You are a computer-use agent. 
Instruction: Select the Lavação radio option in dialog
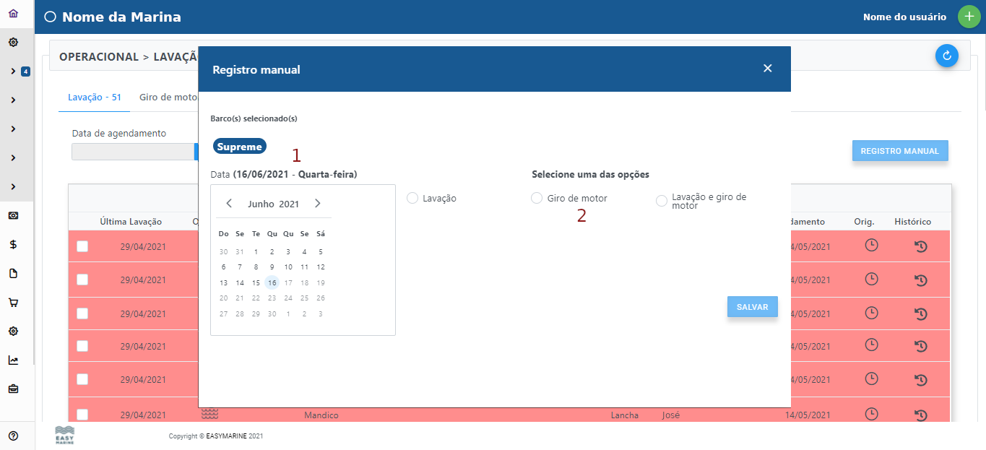pos(412,198)
